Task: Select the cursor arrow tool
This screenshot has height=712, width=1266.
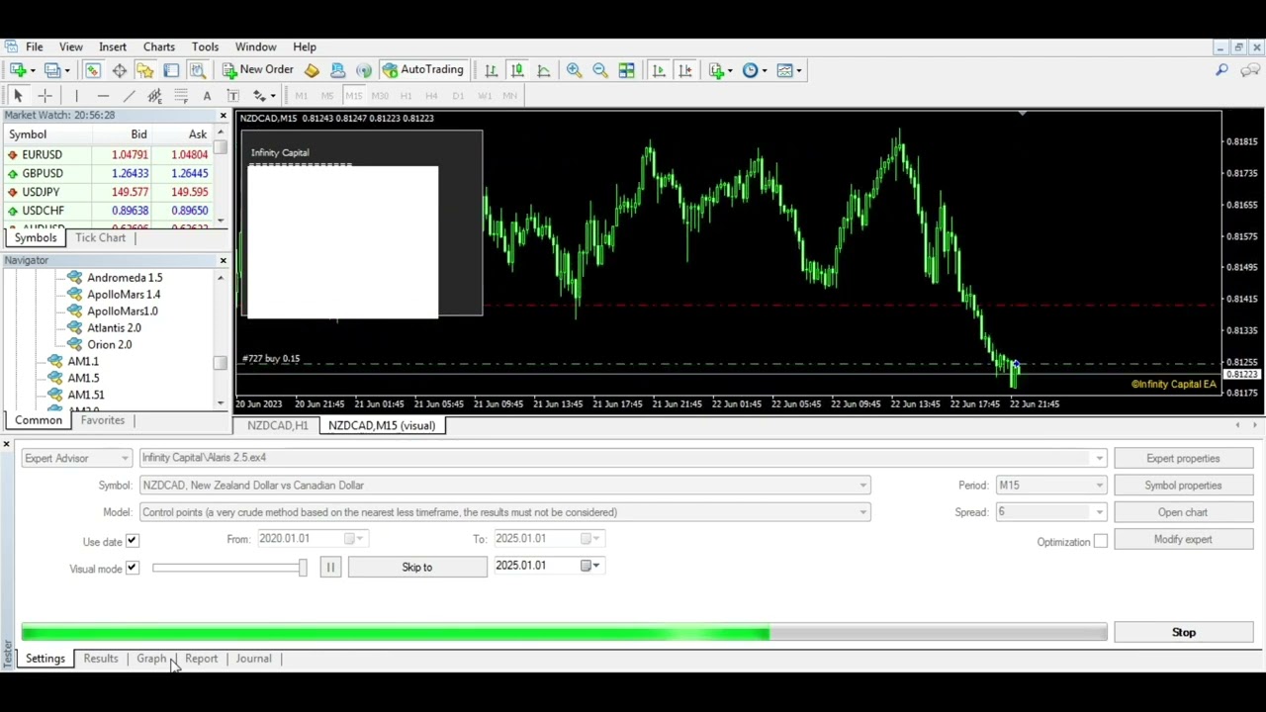Action: [18, 96]
